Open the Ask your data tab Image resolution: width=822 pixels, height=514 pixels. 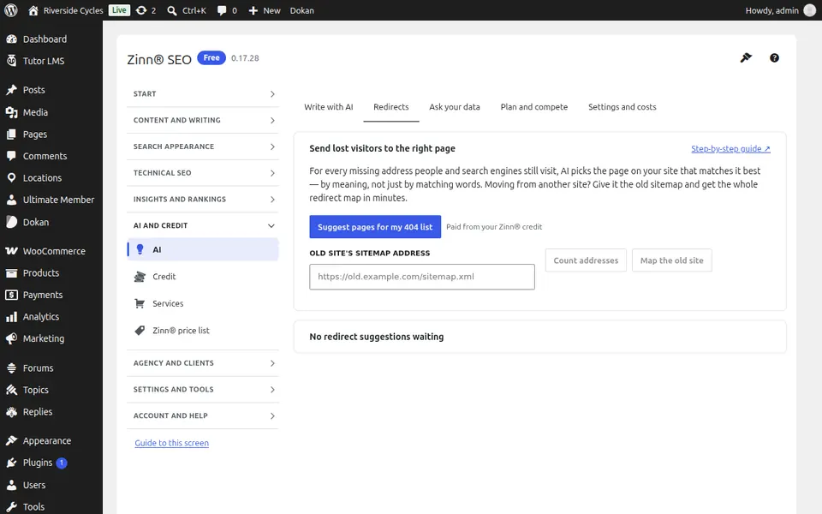click(455, 107)
